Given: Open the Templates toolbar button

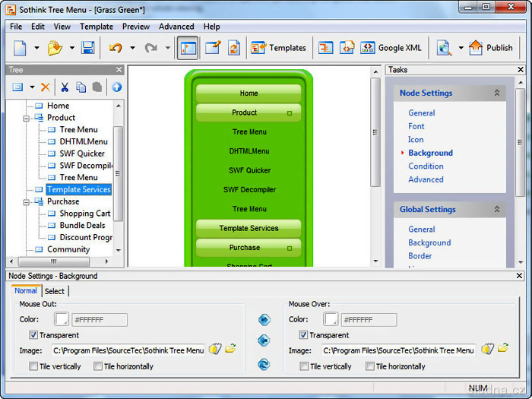Looking at the screenshot, I should pos(278,48).
